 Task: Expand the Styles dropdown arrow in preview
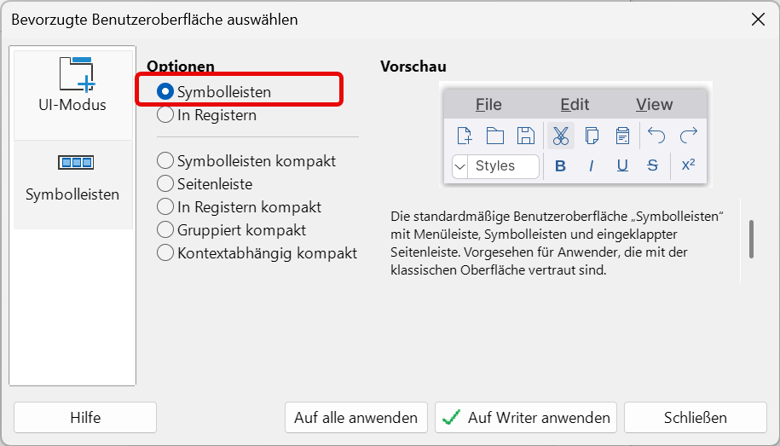tap(460, 166)
